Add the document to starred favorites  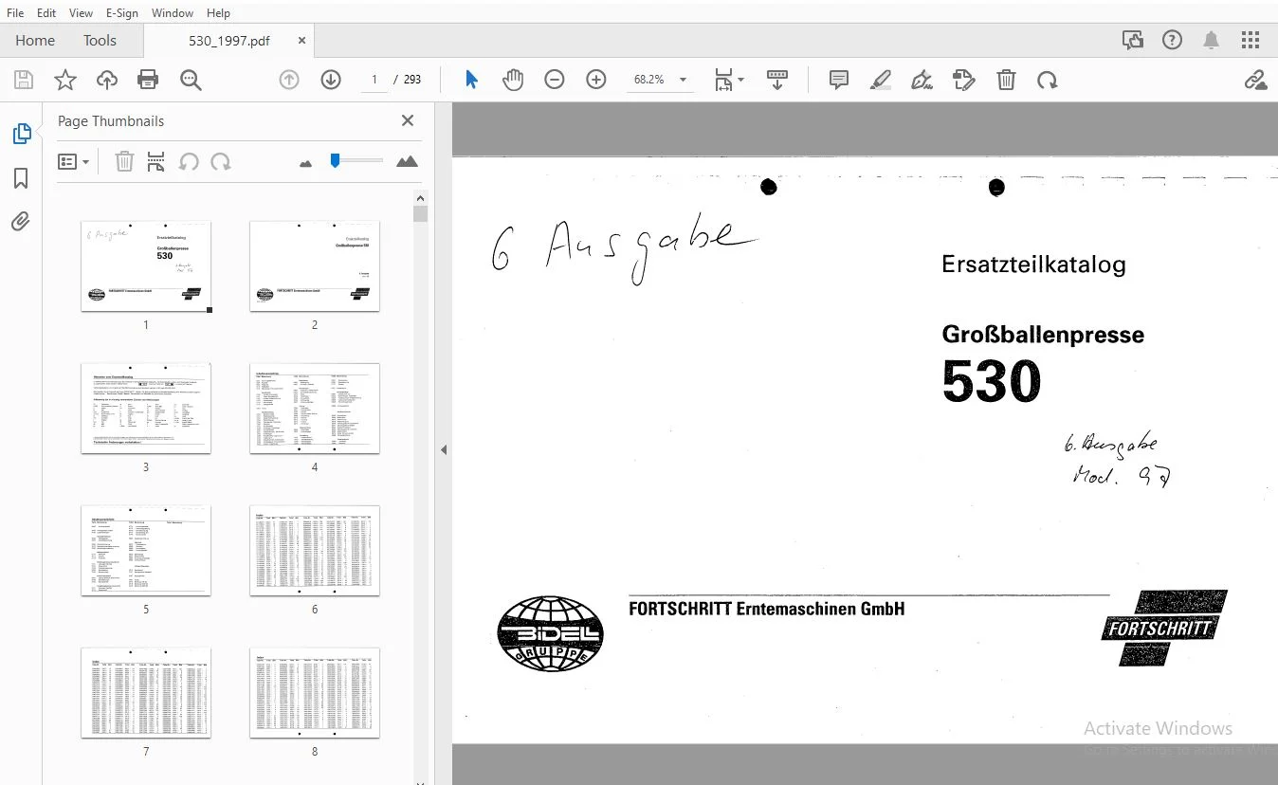65,81
